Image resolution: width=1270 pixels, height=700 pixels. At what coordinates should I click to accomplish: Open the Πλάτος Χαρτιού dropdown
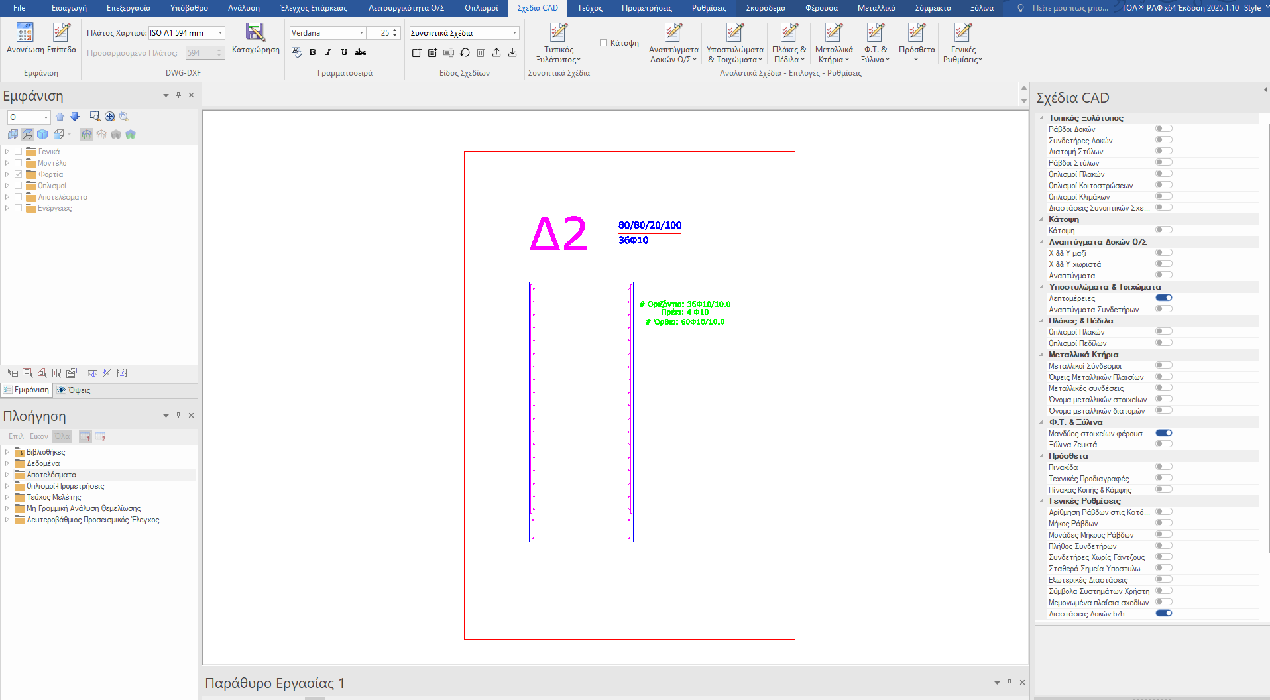click(220, 33)
